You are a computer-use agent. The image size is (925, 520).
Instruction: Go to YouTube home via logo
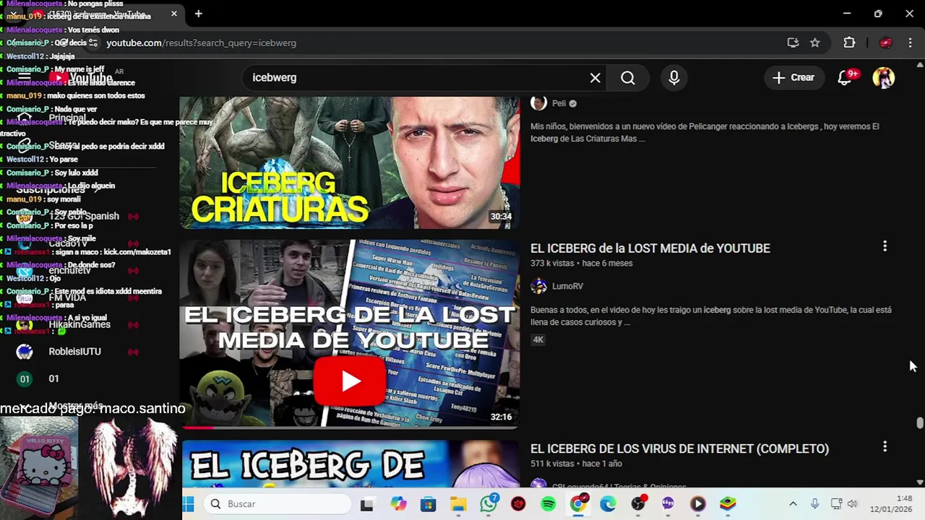tap(81, 77)
